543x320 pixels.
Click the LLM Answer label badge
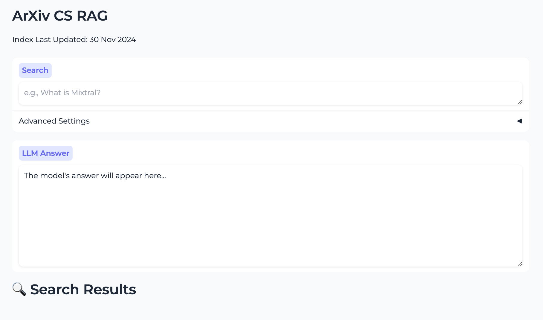(x=46, y=153)
